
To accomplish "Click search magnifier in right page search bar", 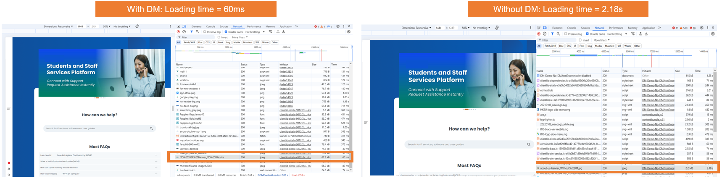I will [529, 144].
